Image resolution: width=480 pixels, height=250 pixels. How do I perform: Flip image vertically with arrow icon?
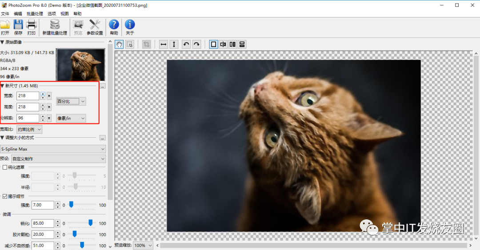[x=174, y=44]
